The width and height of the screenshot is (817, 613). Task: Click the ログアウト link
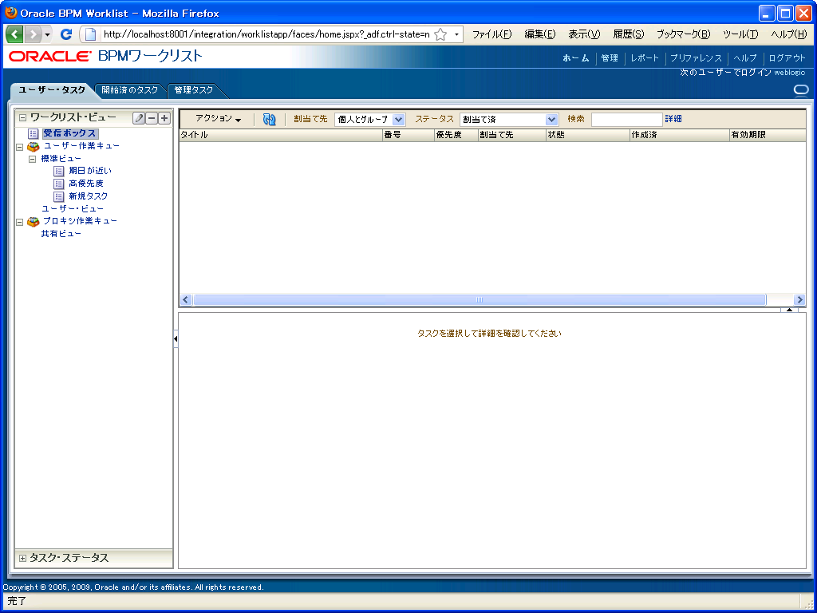tap(786, 57)
